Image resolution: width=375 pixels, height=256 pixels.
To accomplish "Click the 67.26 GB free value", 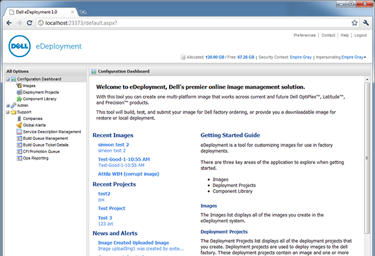I will (x=245, y=57).
